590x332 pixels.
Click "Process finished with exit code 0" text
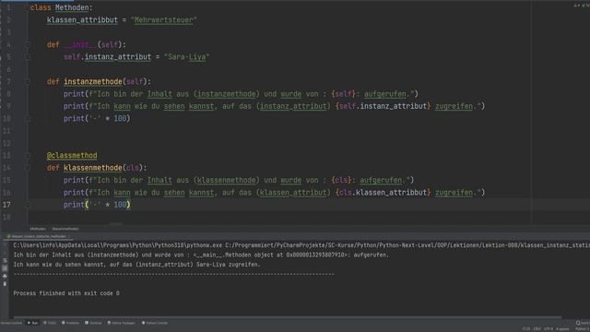[x=66, y=293]
